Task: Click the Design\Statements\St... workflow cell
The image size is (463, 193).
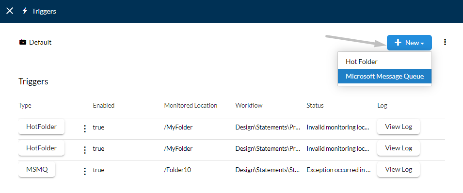Action: [268, 170]
